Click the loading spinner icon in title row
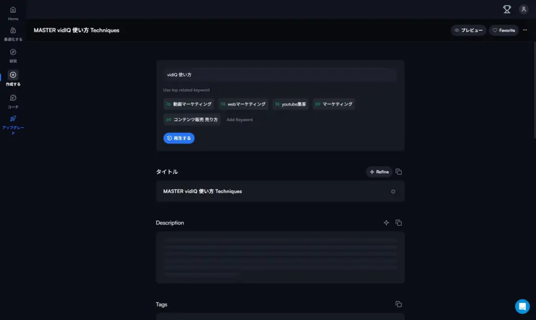536x320 pixels. pyautogui.click(x=393, y=192)
